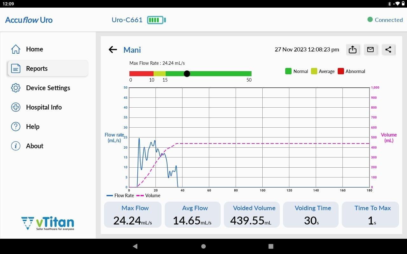Open Help in the sidebar
The height and width of the screenshot is (254, 407).
[x=48, y=127]
